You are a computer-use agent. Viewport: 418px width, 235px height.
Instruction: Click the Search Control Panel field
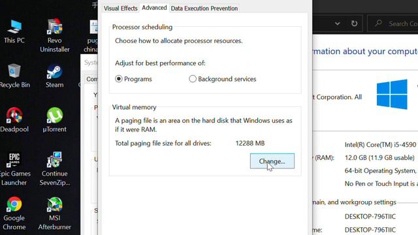pyautogui.click(x=393, y=23)
